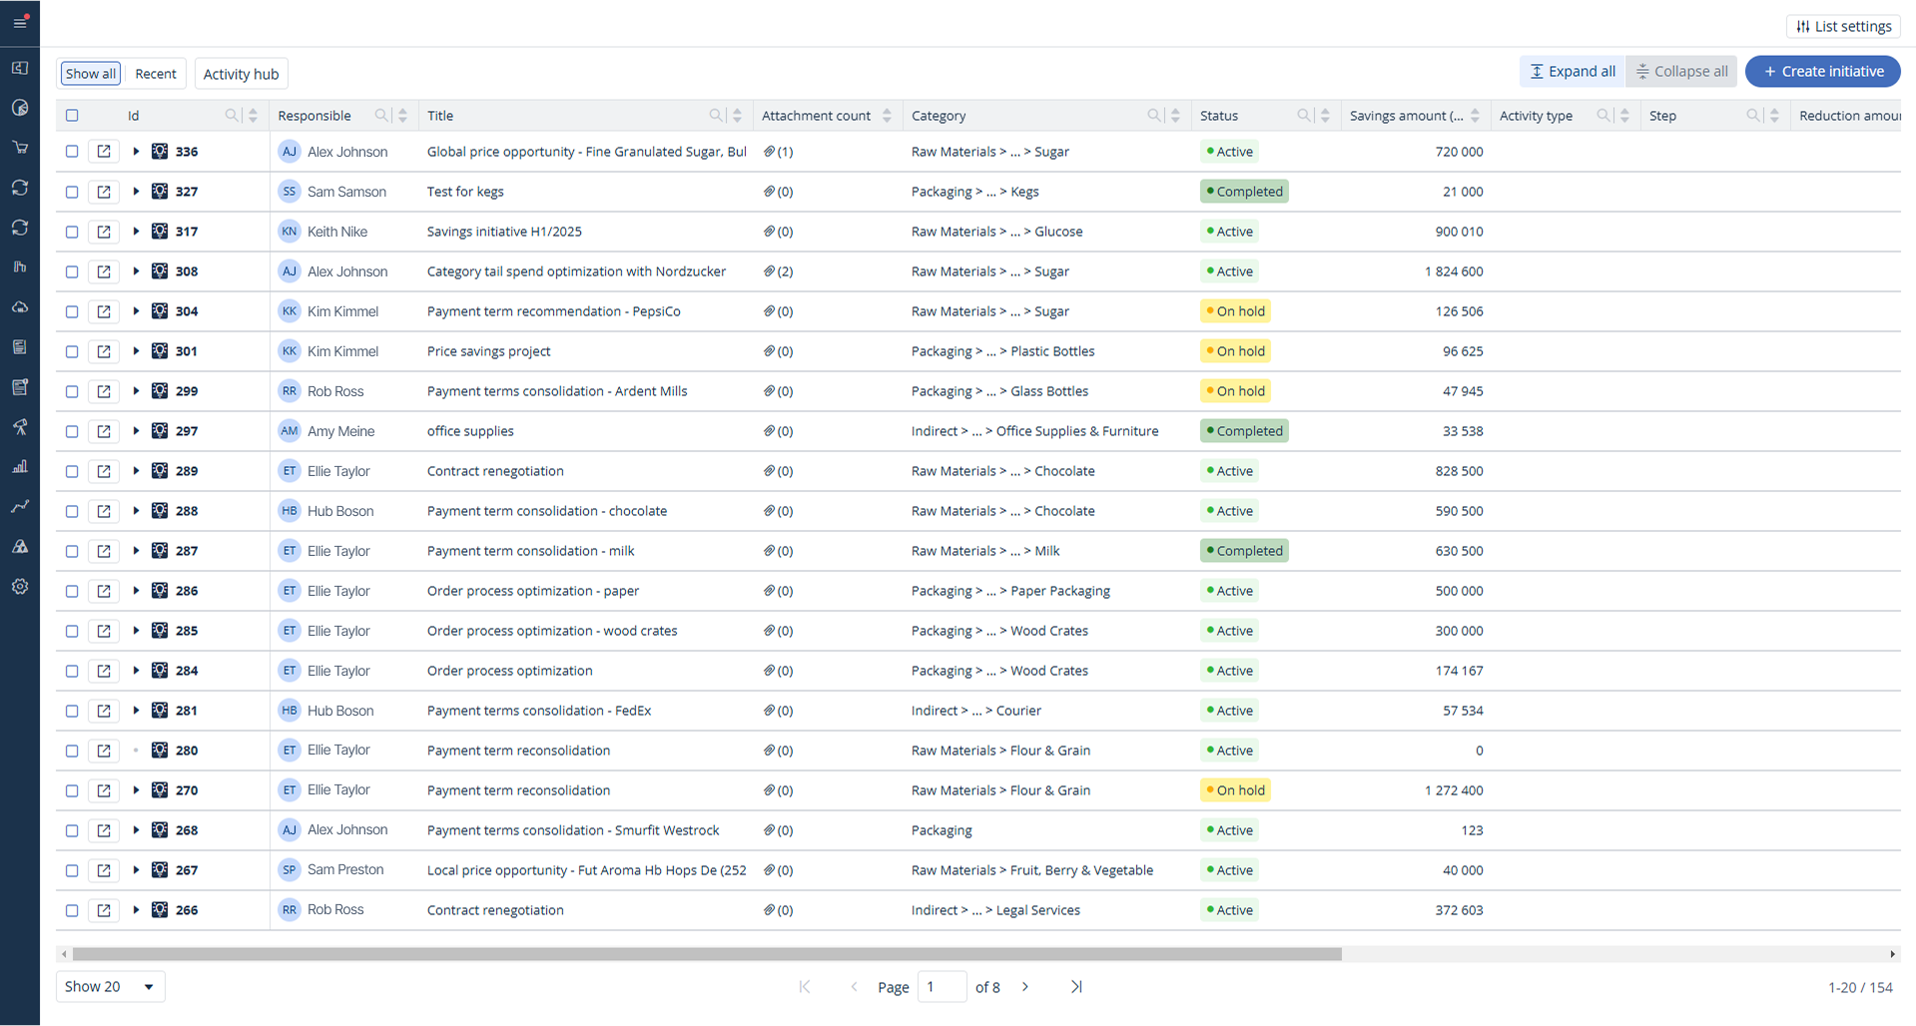
Task: Go to the last page of results
Action: [x=1076, y=987]
